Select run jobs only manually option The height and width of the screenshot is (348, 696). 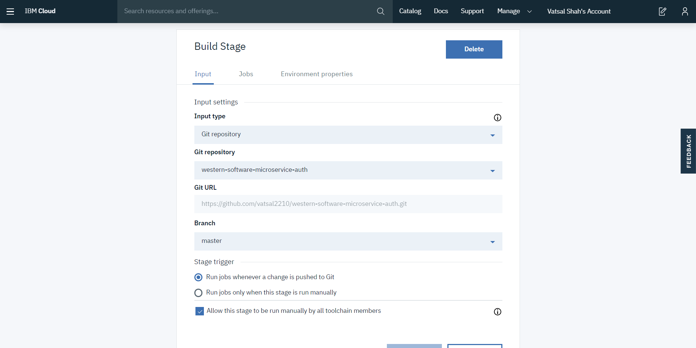198,293
